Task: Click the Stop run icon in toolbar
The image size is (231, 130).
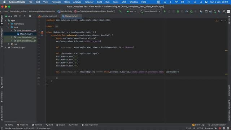Action: pos(196,11)
